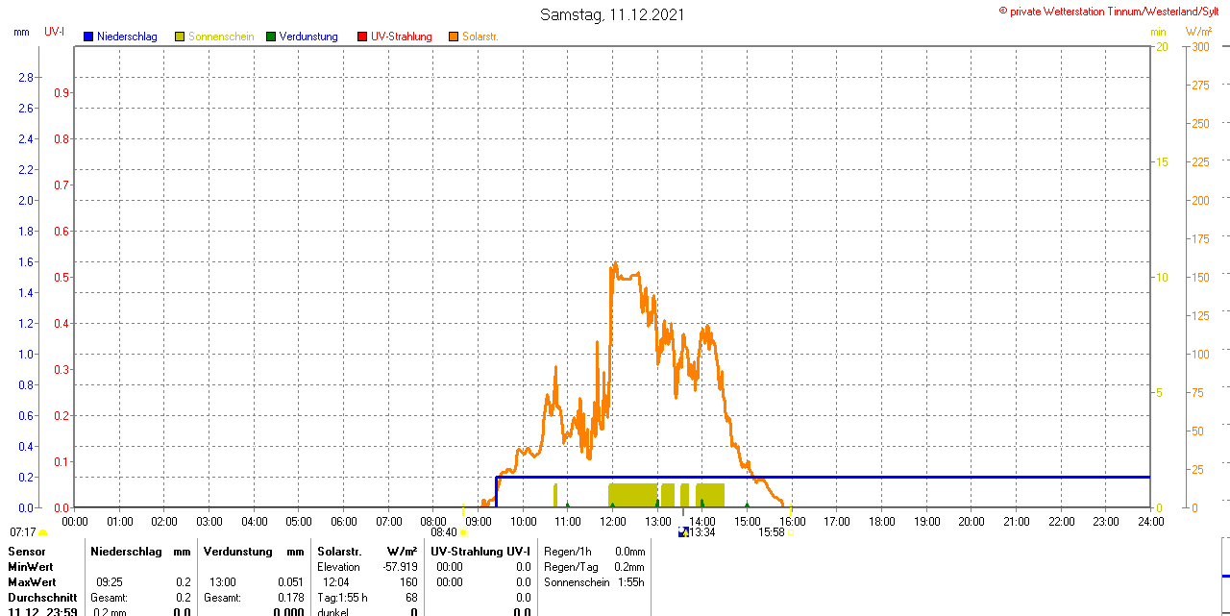Select the Sonnenschein legend label
1230x616 pixels.
[221, 37]
